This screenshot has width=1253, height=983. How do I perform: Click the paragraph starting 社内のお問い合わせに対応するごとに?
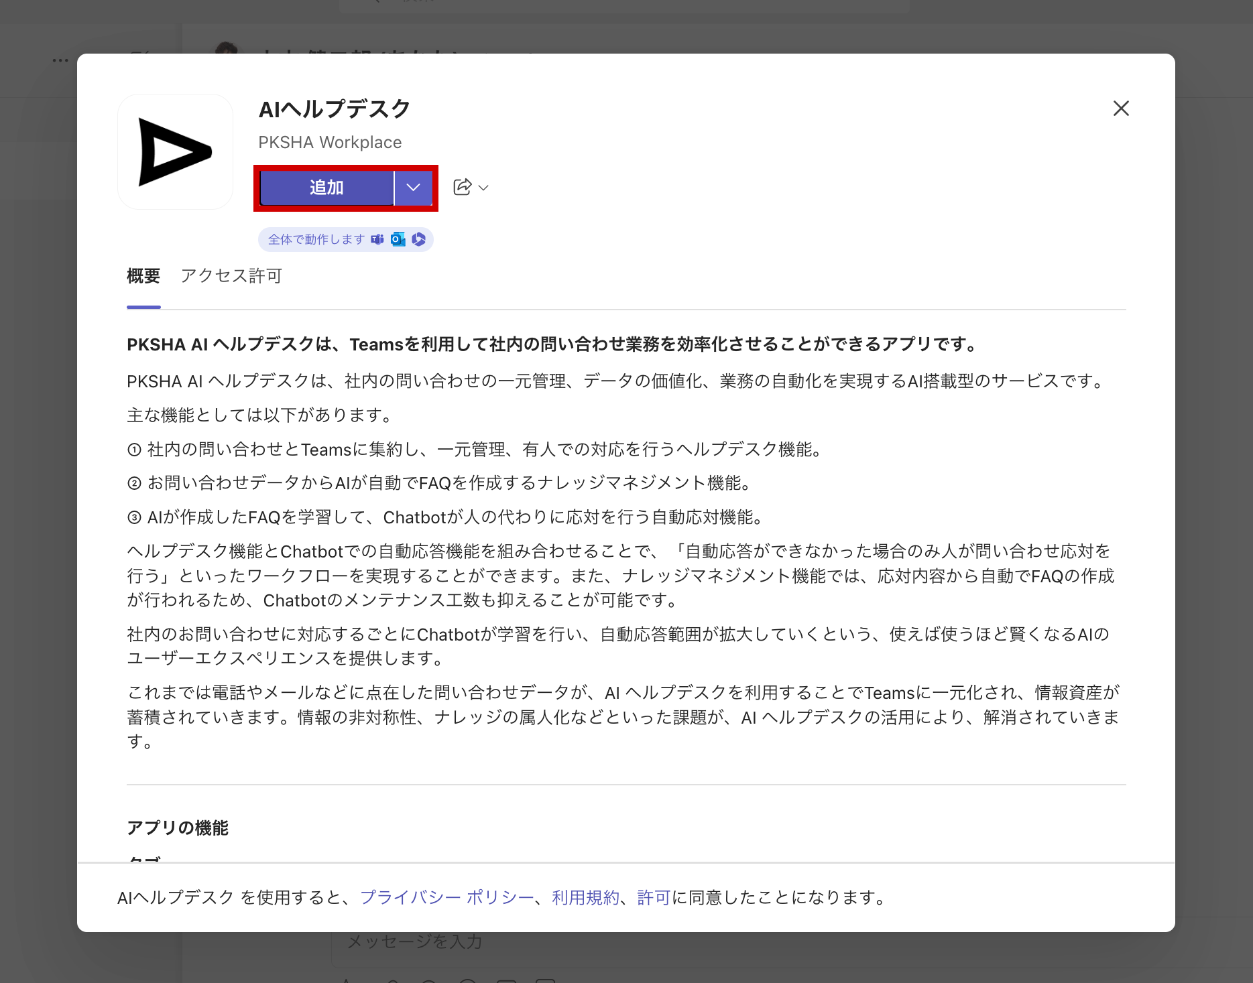coord(618,646)
